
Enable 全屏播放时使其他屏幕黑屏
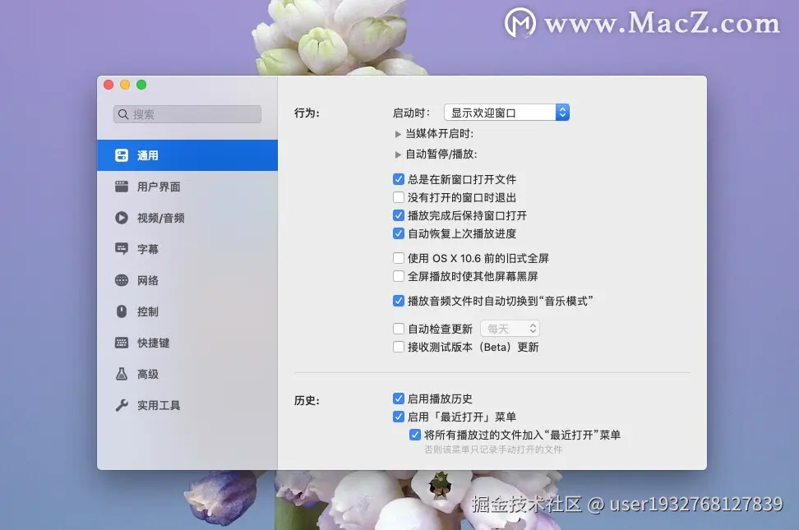tap(399, 276)
